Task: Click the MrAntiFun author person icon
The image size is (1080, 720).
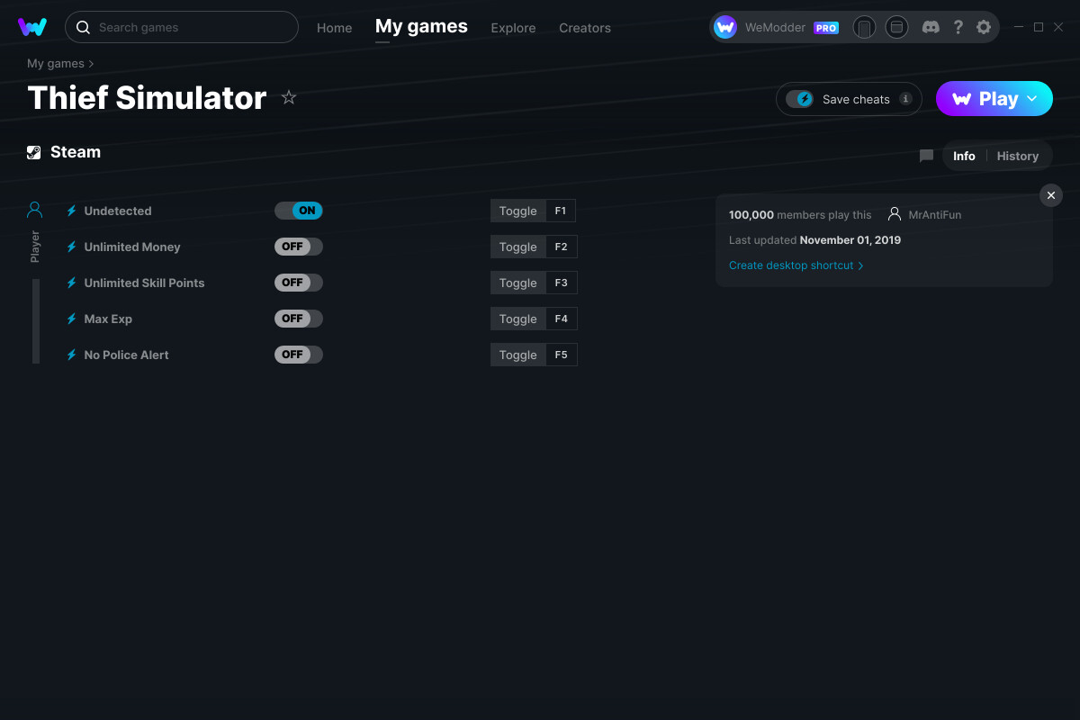Action: point(895,214)
